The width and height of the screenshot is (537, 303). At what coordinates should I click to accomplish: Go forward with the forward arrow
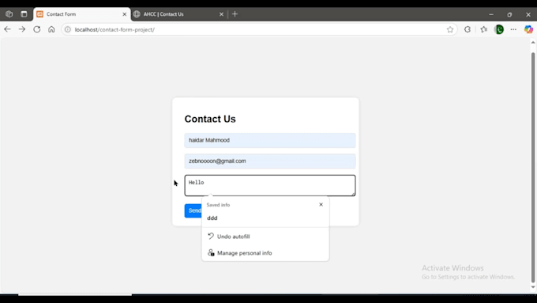pyautogui.click(x=22, y=29)
